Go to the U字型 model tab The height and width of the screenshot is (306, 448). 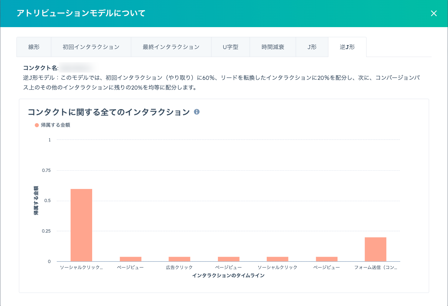tap(230, 47)
